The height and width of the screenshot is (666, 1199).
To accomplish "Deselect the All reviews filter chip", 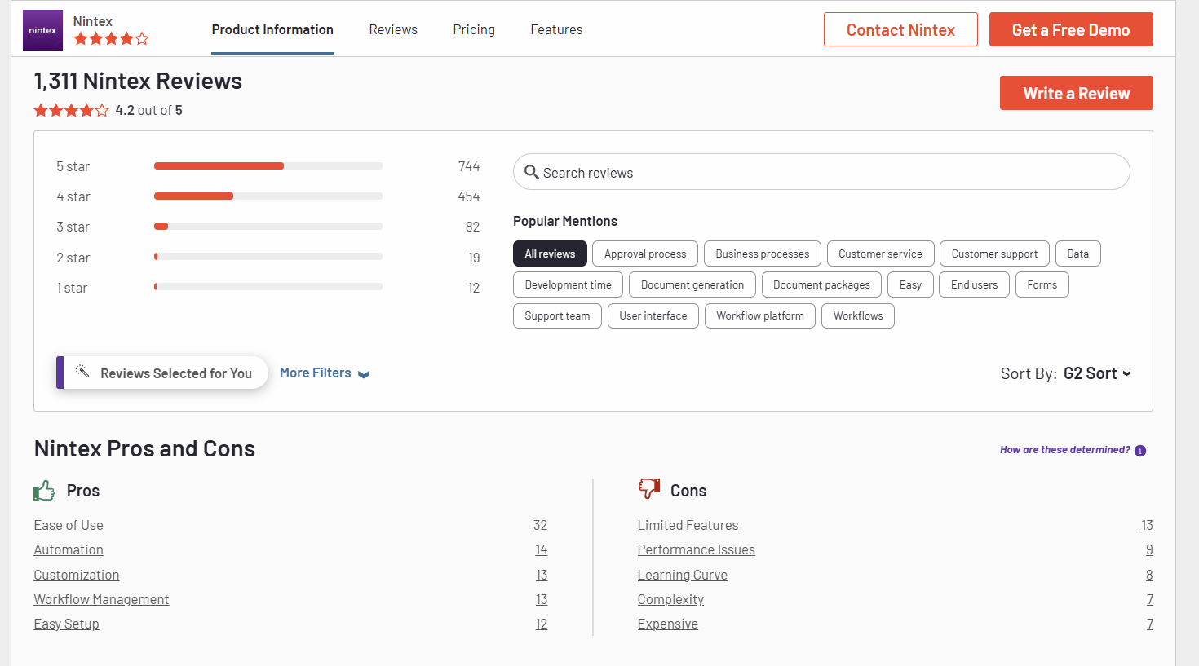I will 550,254.
